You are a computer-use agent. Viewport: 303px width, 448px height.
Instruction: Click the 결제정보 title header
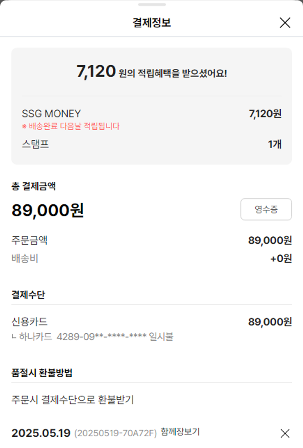point(151,23)
